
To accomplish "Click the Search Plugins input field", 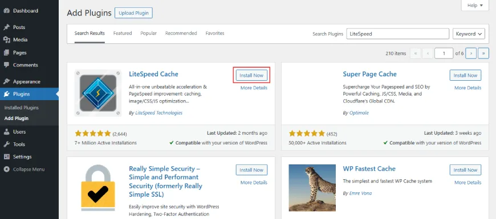I will (397, 34).
